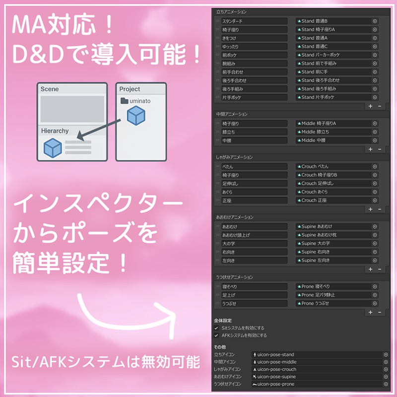The image size is (397, 397).
Task: Open object picker for Prone 寝そべり
Action: [375, 287]
